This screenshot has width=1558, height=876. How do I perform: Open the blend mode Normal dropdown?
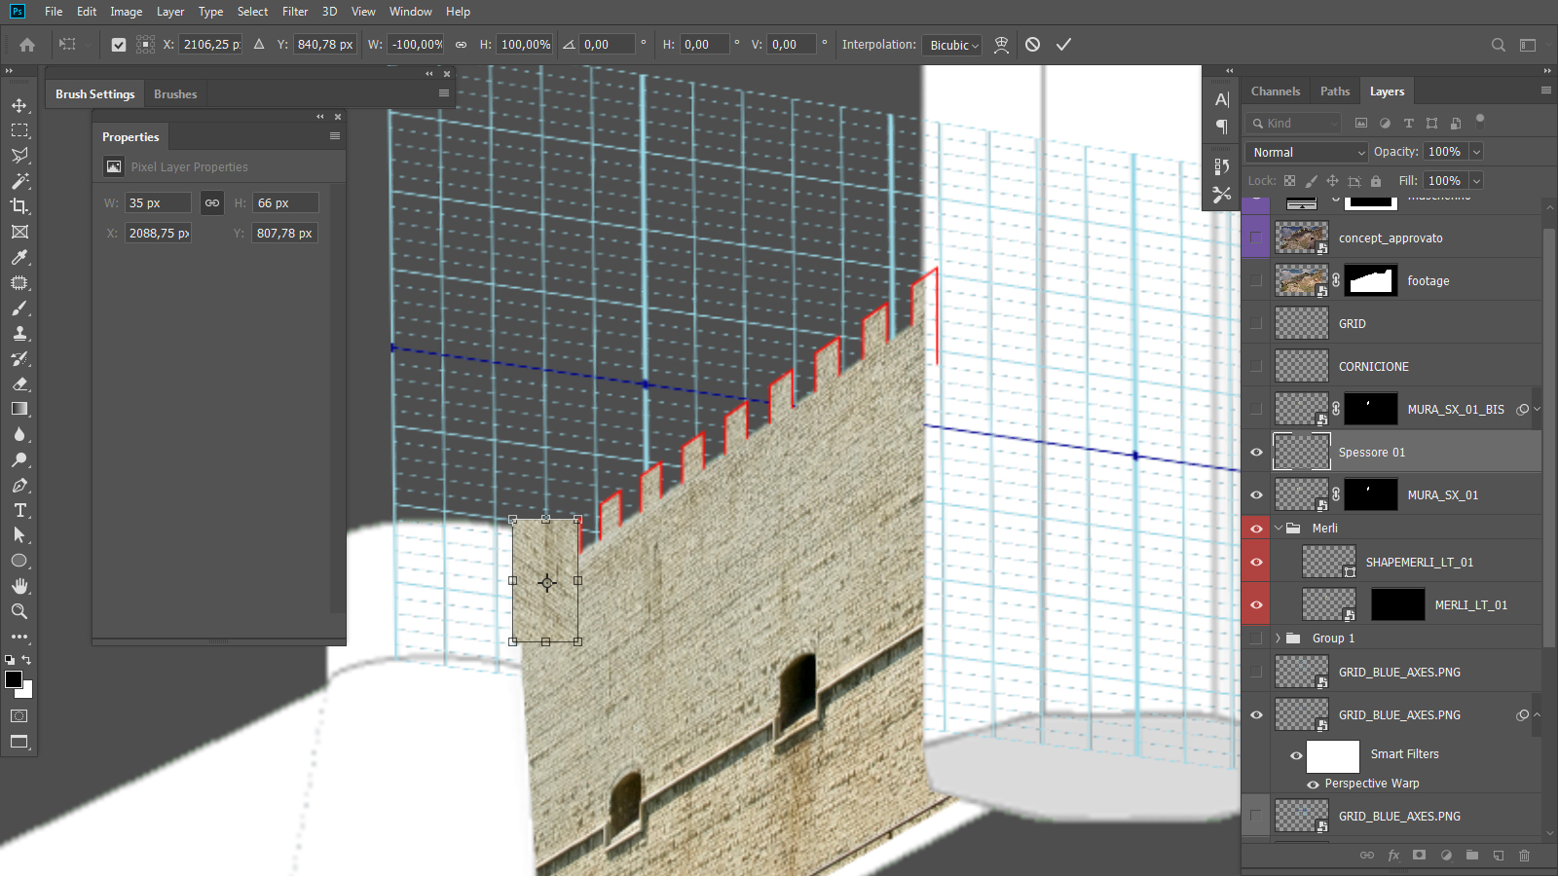pos(1308,153)
